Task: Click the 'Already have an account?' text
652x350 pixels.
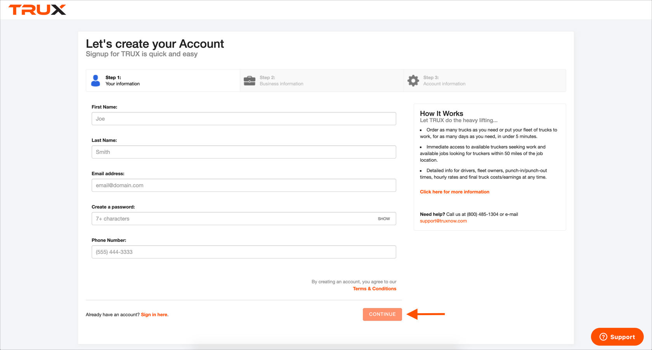Action: coord(113,315)
